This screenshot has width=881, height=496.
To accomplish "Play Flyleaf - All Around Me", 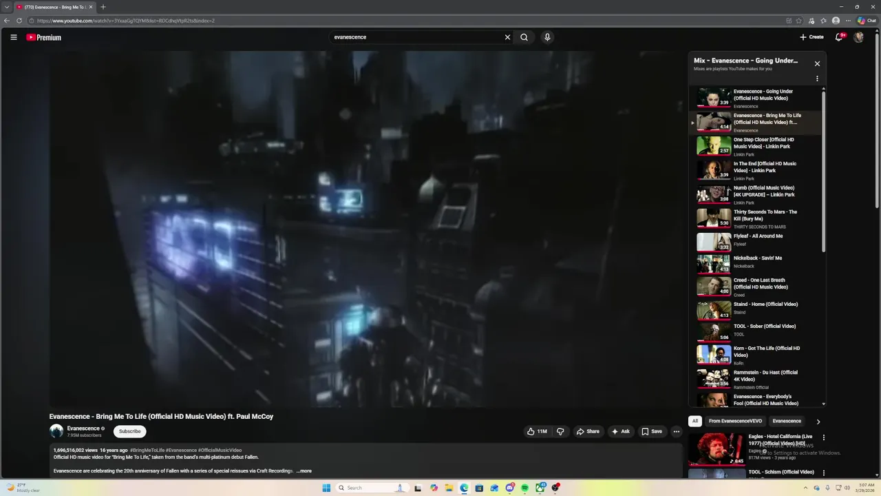I will point(755,241).
